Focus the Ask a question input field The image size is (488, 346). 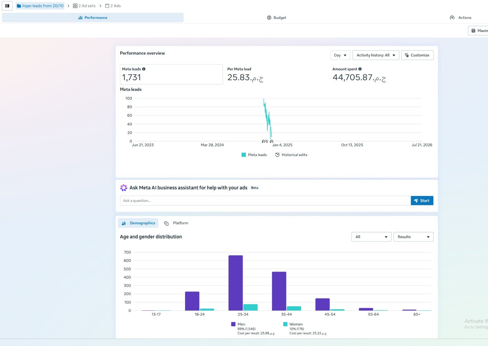[265, 201]
